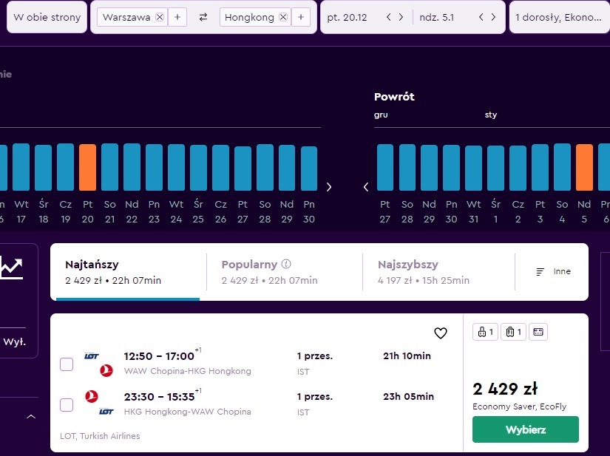The image size is (610, 456).
Task: Open the W obie strony trip type dropdown
Action: point(47,17)
